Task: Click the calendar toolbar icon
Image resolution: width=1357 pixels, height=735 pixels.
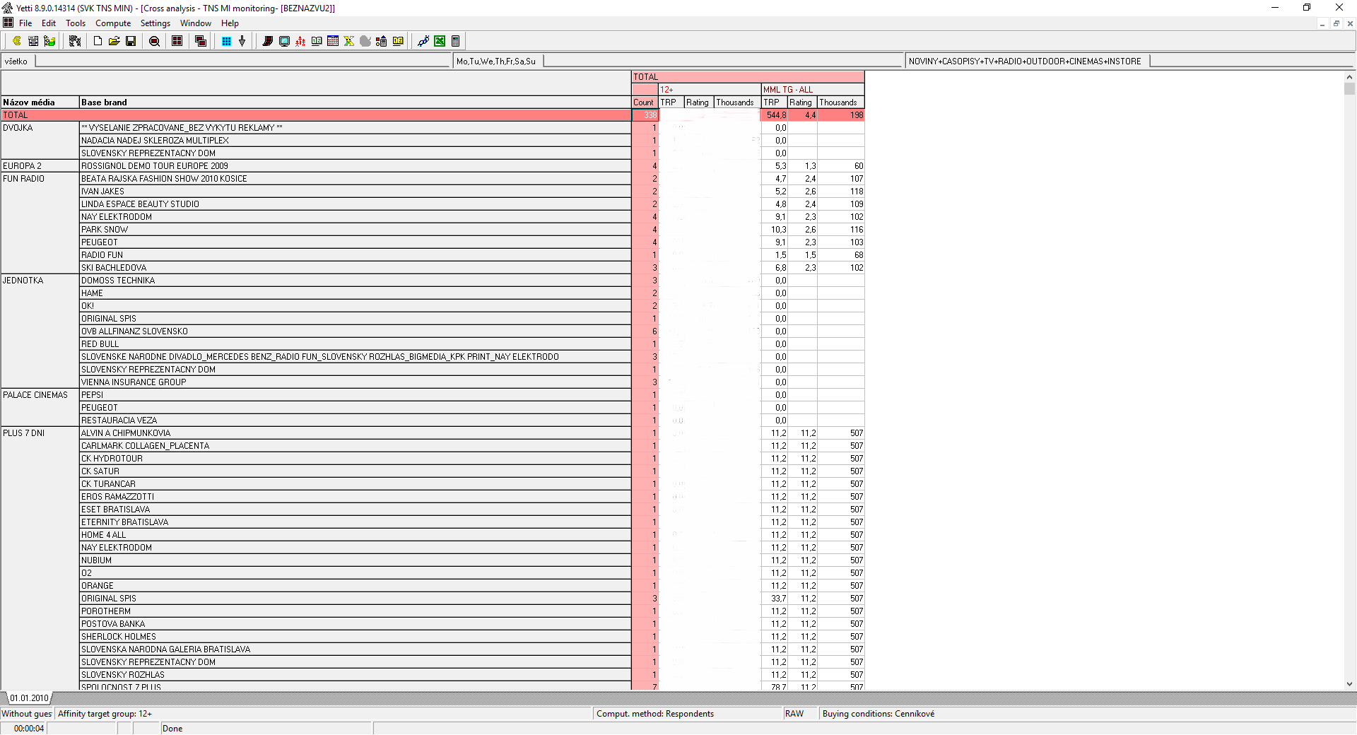Action: point(333,41)
